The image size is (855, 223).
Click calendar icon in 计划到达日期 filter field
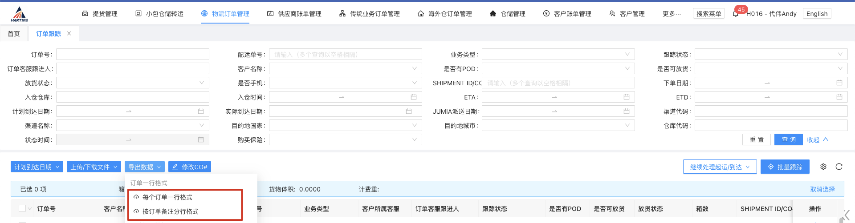click(x=200, y=111)
